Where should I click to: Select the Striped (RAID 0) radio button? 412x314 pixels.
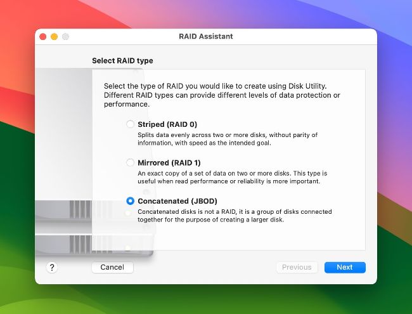131,124
